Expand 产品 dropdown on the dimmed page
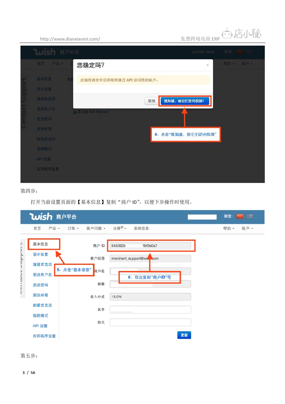Viewport: 285px width, 404px height. [x=57, y=64]
